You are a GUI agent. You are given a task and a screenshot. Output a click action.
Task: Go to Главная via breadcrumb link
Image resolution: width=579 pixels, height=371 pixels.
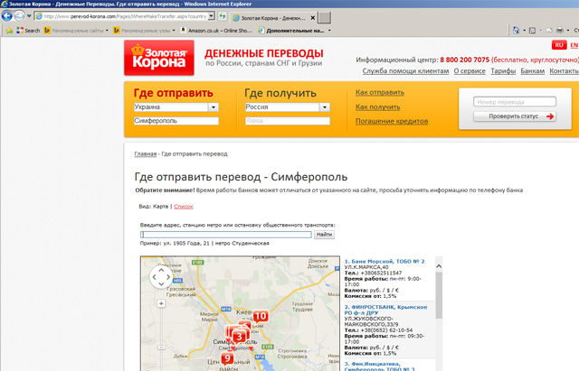click(x=146, y=154)
